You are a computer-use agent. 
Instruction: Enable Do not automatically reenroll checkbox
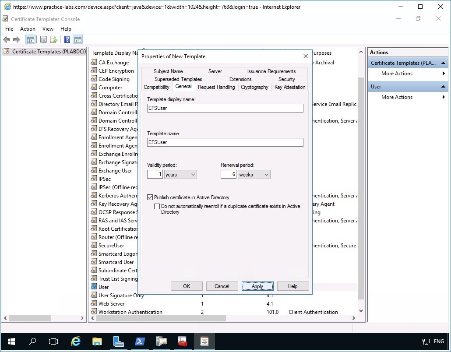coord(157,206)
